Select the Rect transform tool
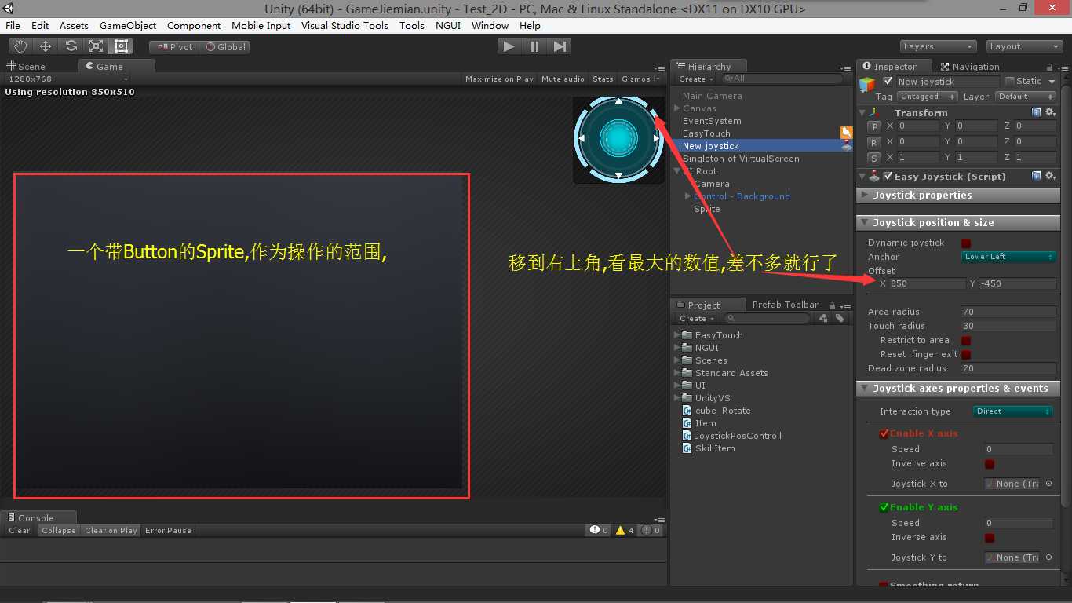The image size is (1072, 603). tap(120, 46)
